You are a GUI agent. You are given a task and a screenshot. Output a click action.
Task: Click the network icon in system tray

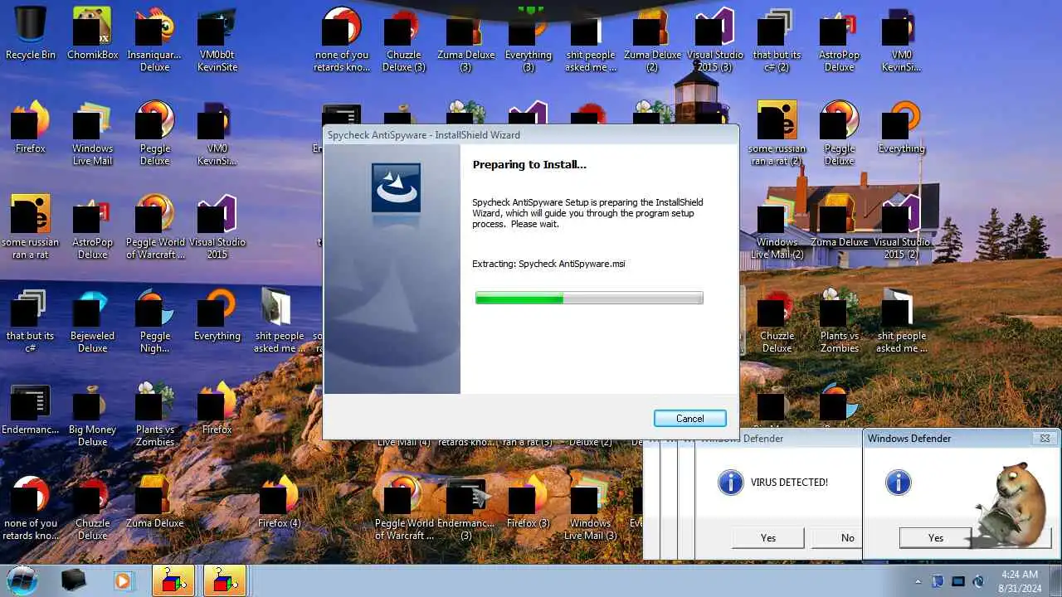click(x=958, y=581)
